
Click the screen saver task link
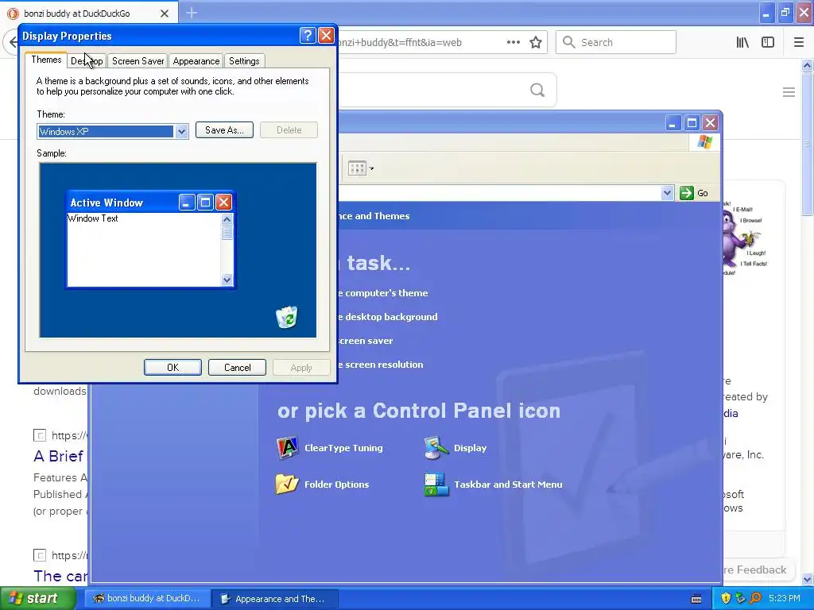(x=366, y=341)
